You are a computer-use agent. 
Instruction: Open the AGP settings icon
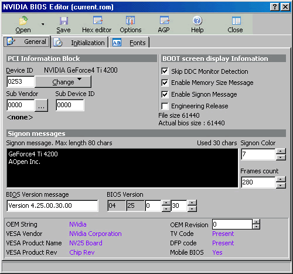pos(164,20)
